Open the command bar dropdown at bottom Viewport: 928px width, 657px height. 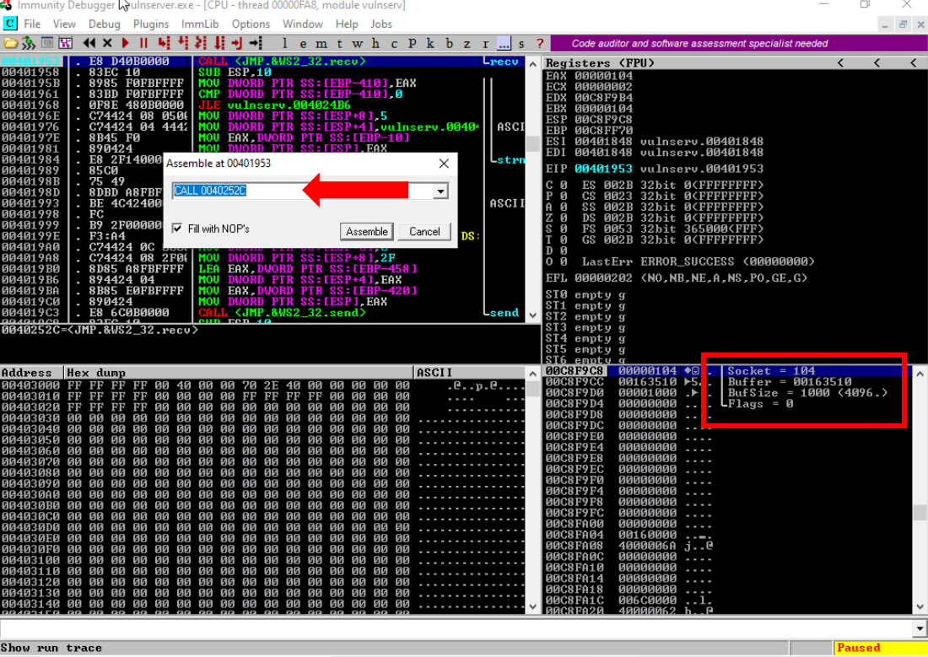pyautogui.click(x=920, y=628)
